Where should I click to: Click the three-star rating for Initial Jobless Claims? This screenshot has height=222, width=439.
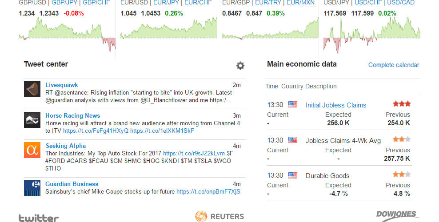coord(402,104)
